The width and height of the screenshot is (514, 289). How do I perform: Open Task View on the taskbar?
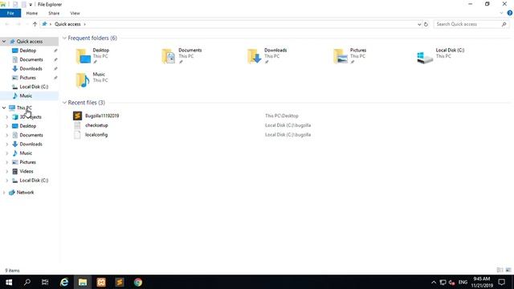45,282
